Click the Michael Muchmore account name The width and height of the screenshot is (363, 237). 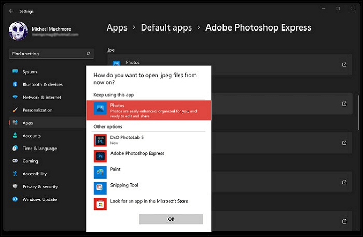[51, 29]
